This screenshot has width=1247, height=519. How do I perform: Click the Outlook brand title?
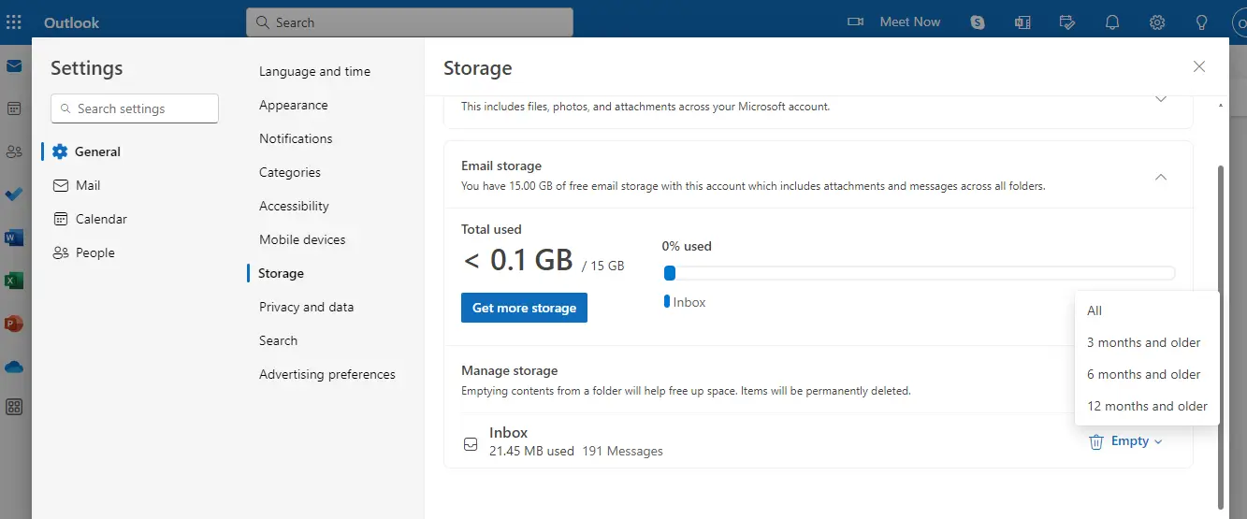(x=72, y=22)
